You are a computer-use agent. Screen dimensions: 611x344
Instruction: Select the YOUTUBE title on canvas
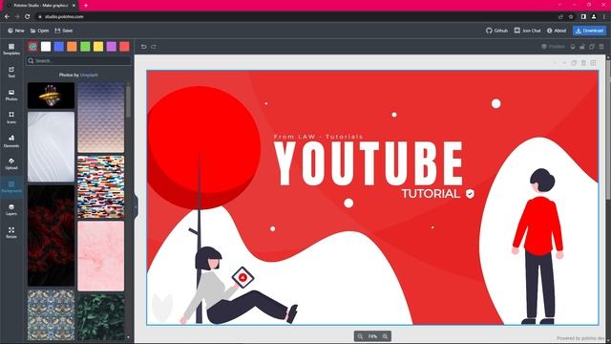tap(369, 163)
